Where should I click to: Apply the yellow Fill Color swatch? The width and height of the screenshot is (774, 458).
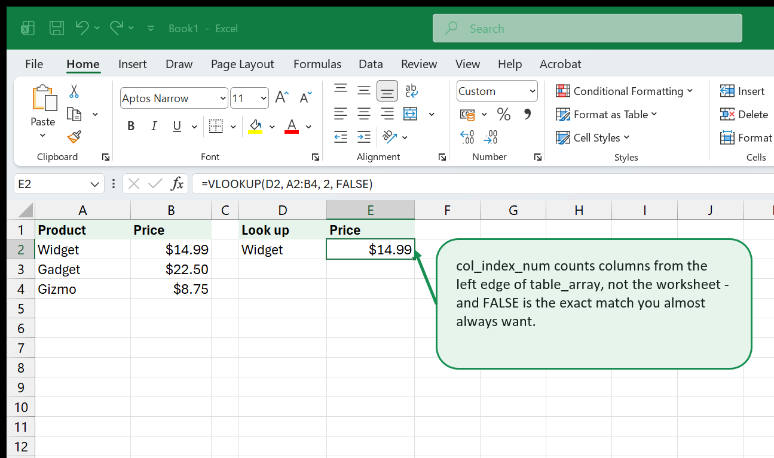coord(255,126)
